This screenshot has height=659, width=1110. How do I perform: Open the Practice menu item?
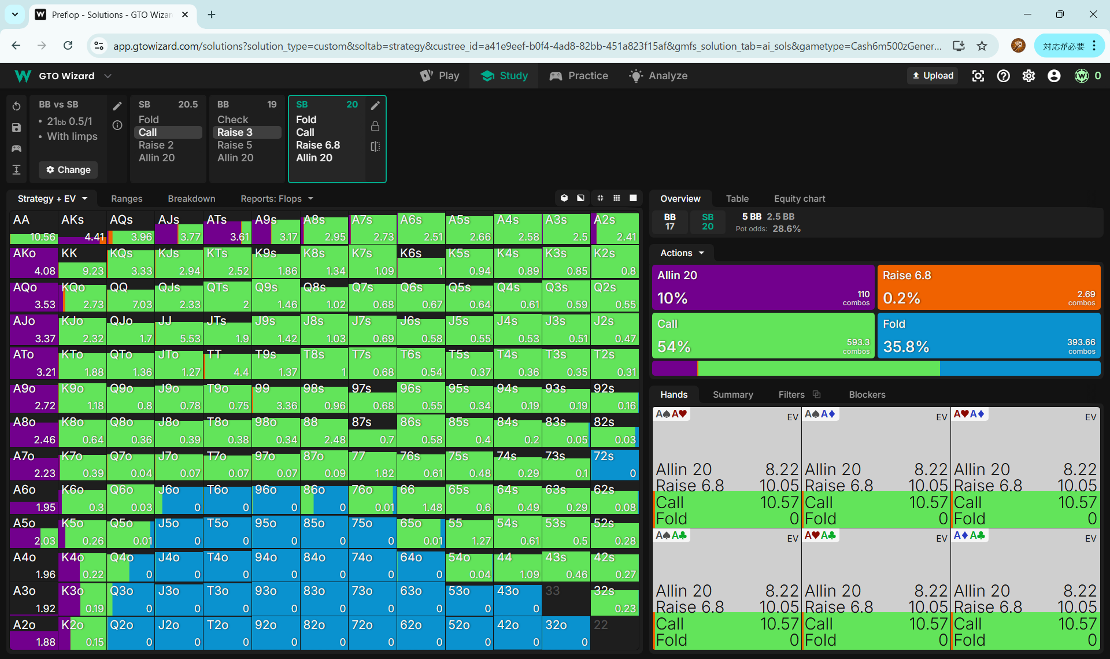tap(579, 76)
